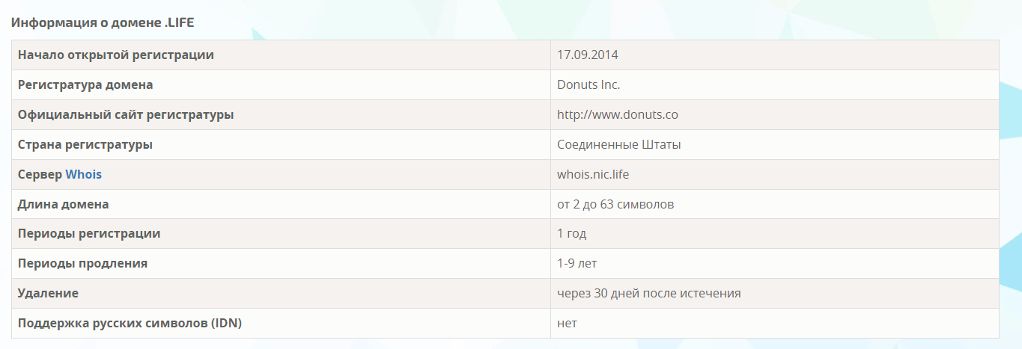
Task: Click the 17.09.2014 date cell
Action: pyautogui.click(x=587, y=55)
